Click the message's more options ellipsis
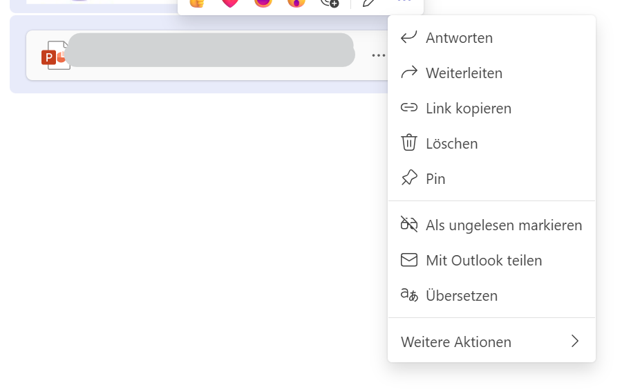 click(x=405, y=3)
